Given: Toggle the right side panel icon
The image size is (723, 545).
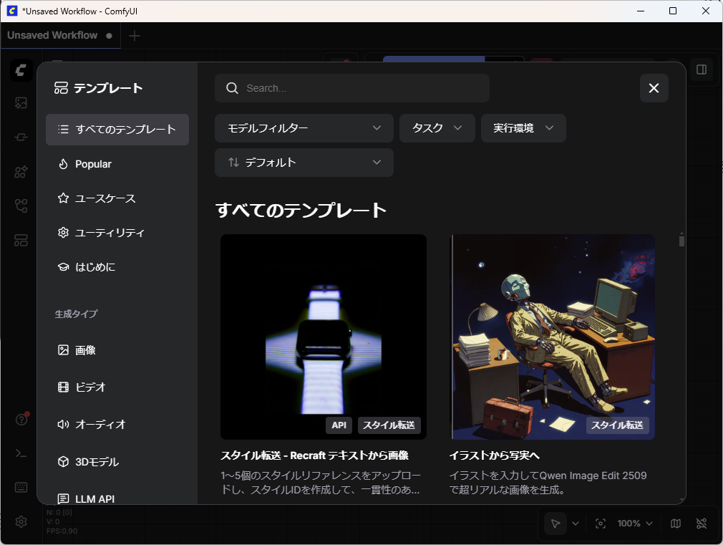Looking at the screenshot, I should (x=702, y=69).
